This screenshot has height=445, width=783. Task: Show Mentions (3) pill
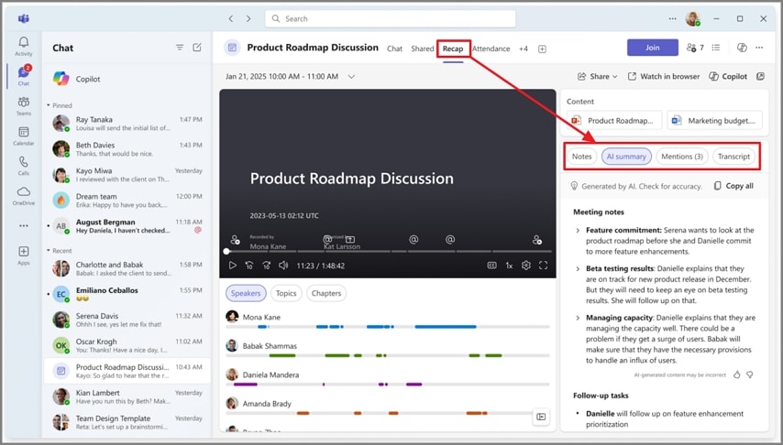click(x=682, y=157)
